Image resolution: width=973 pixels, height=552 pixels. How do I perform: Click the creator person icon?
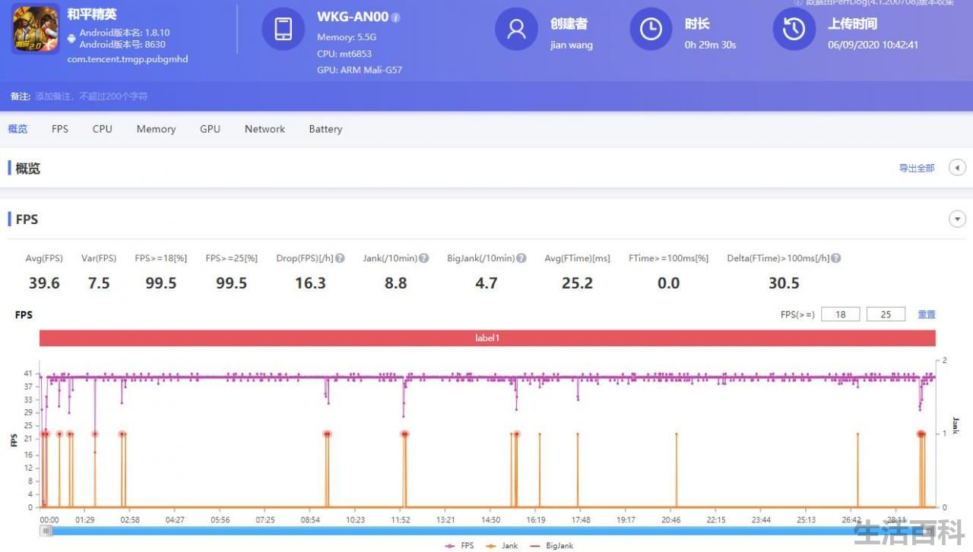516,29
